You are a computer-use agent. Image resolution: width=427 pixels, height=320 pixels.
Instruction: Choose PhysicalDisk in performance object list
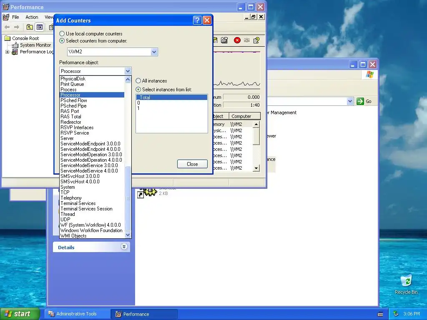point(92,79)
